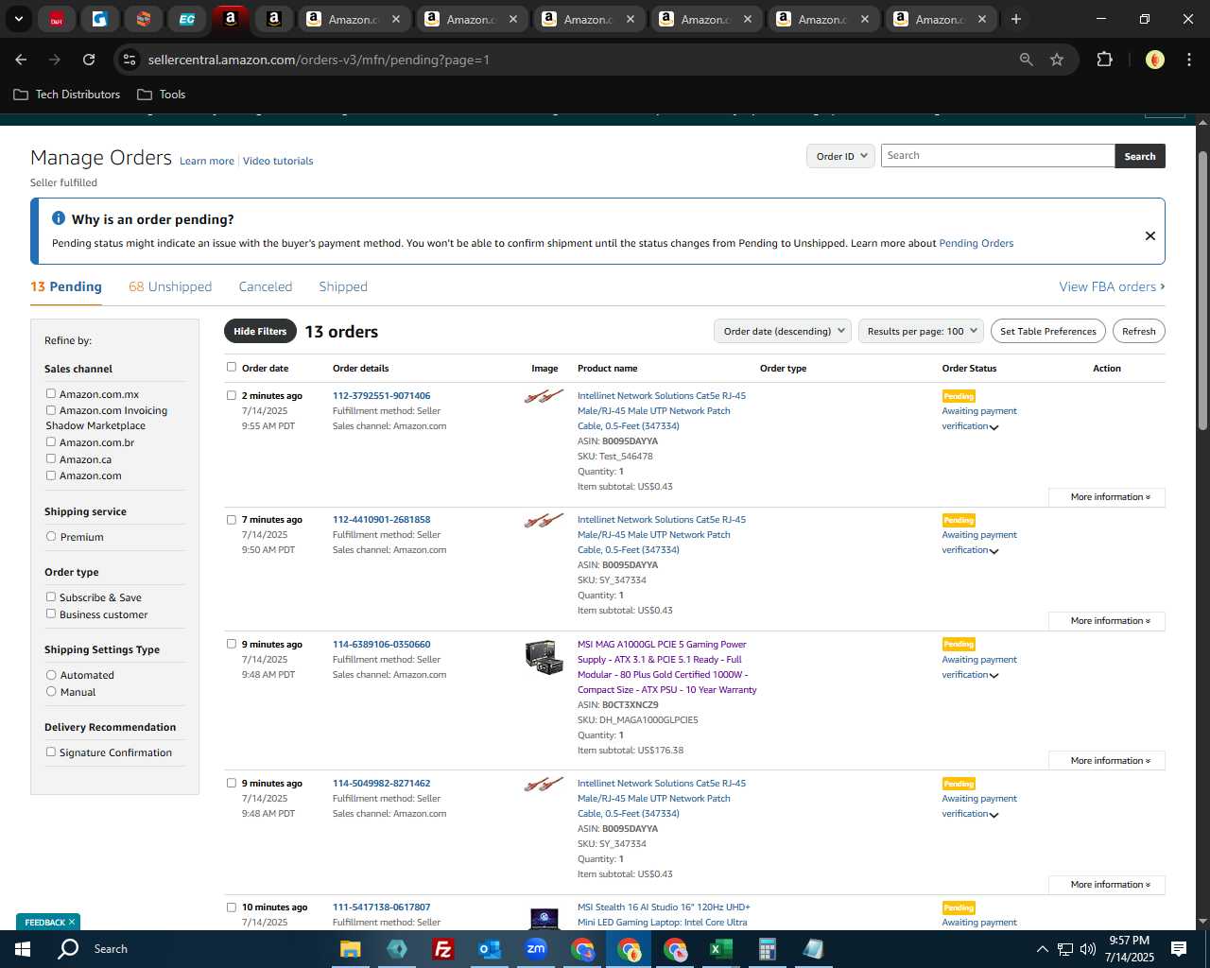Focus the order Search input field
The width and height of the screenshot is (1210, 968).
click(997, 156)
